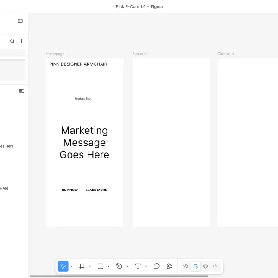Click the horizontal canvas scrollbar
Viewport: 278px width, 278px height.
tap(119, 276)
